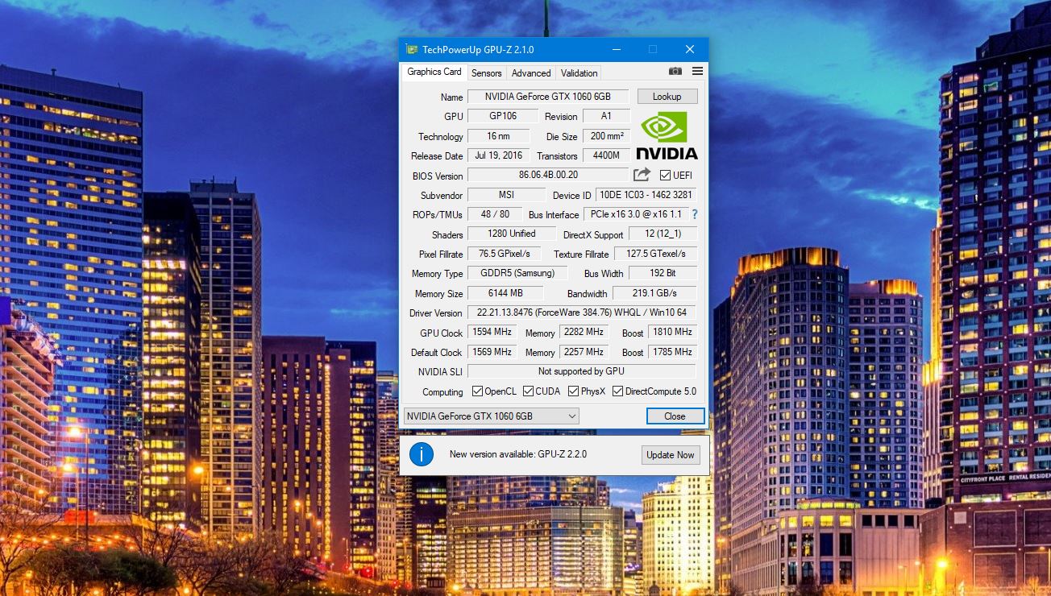The image size is (1051, 596).
Task: Switch to the Graphics Card tab
Action: pyautogui.click(x=434, y=72)
